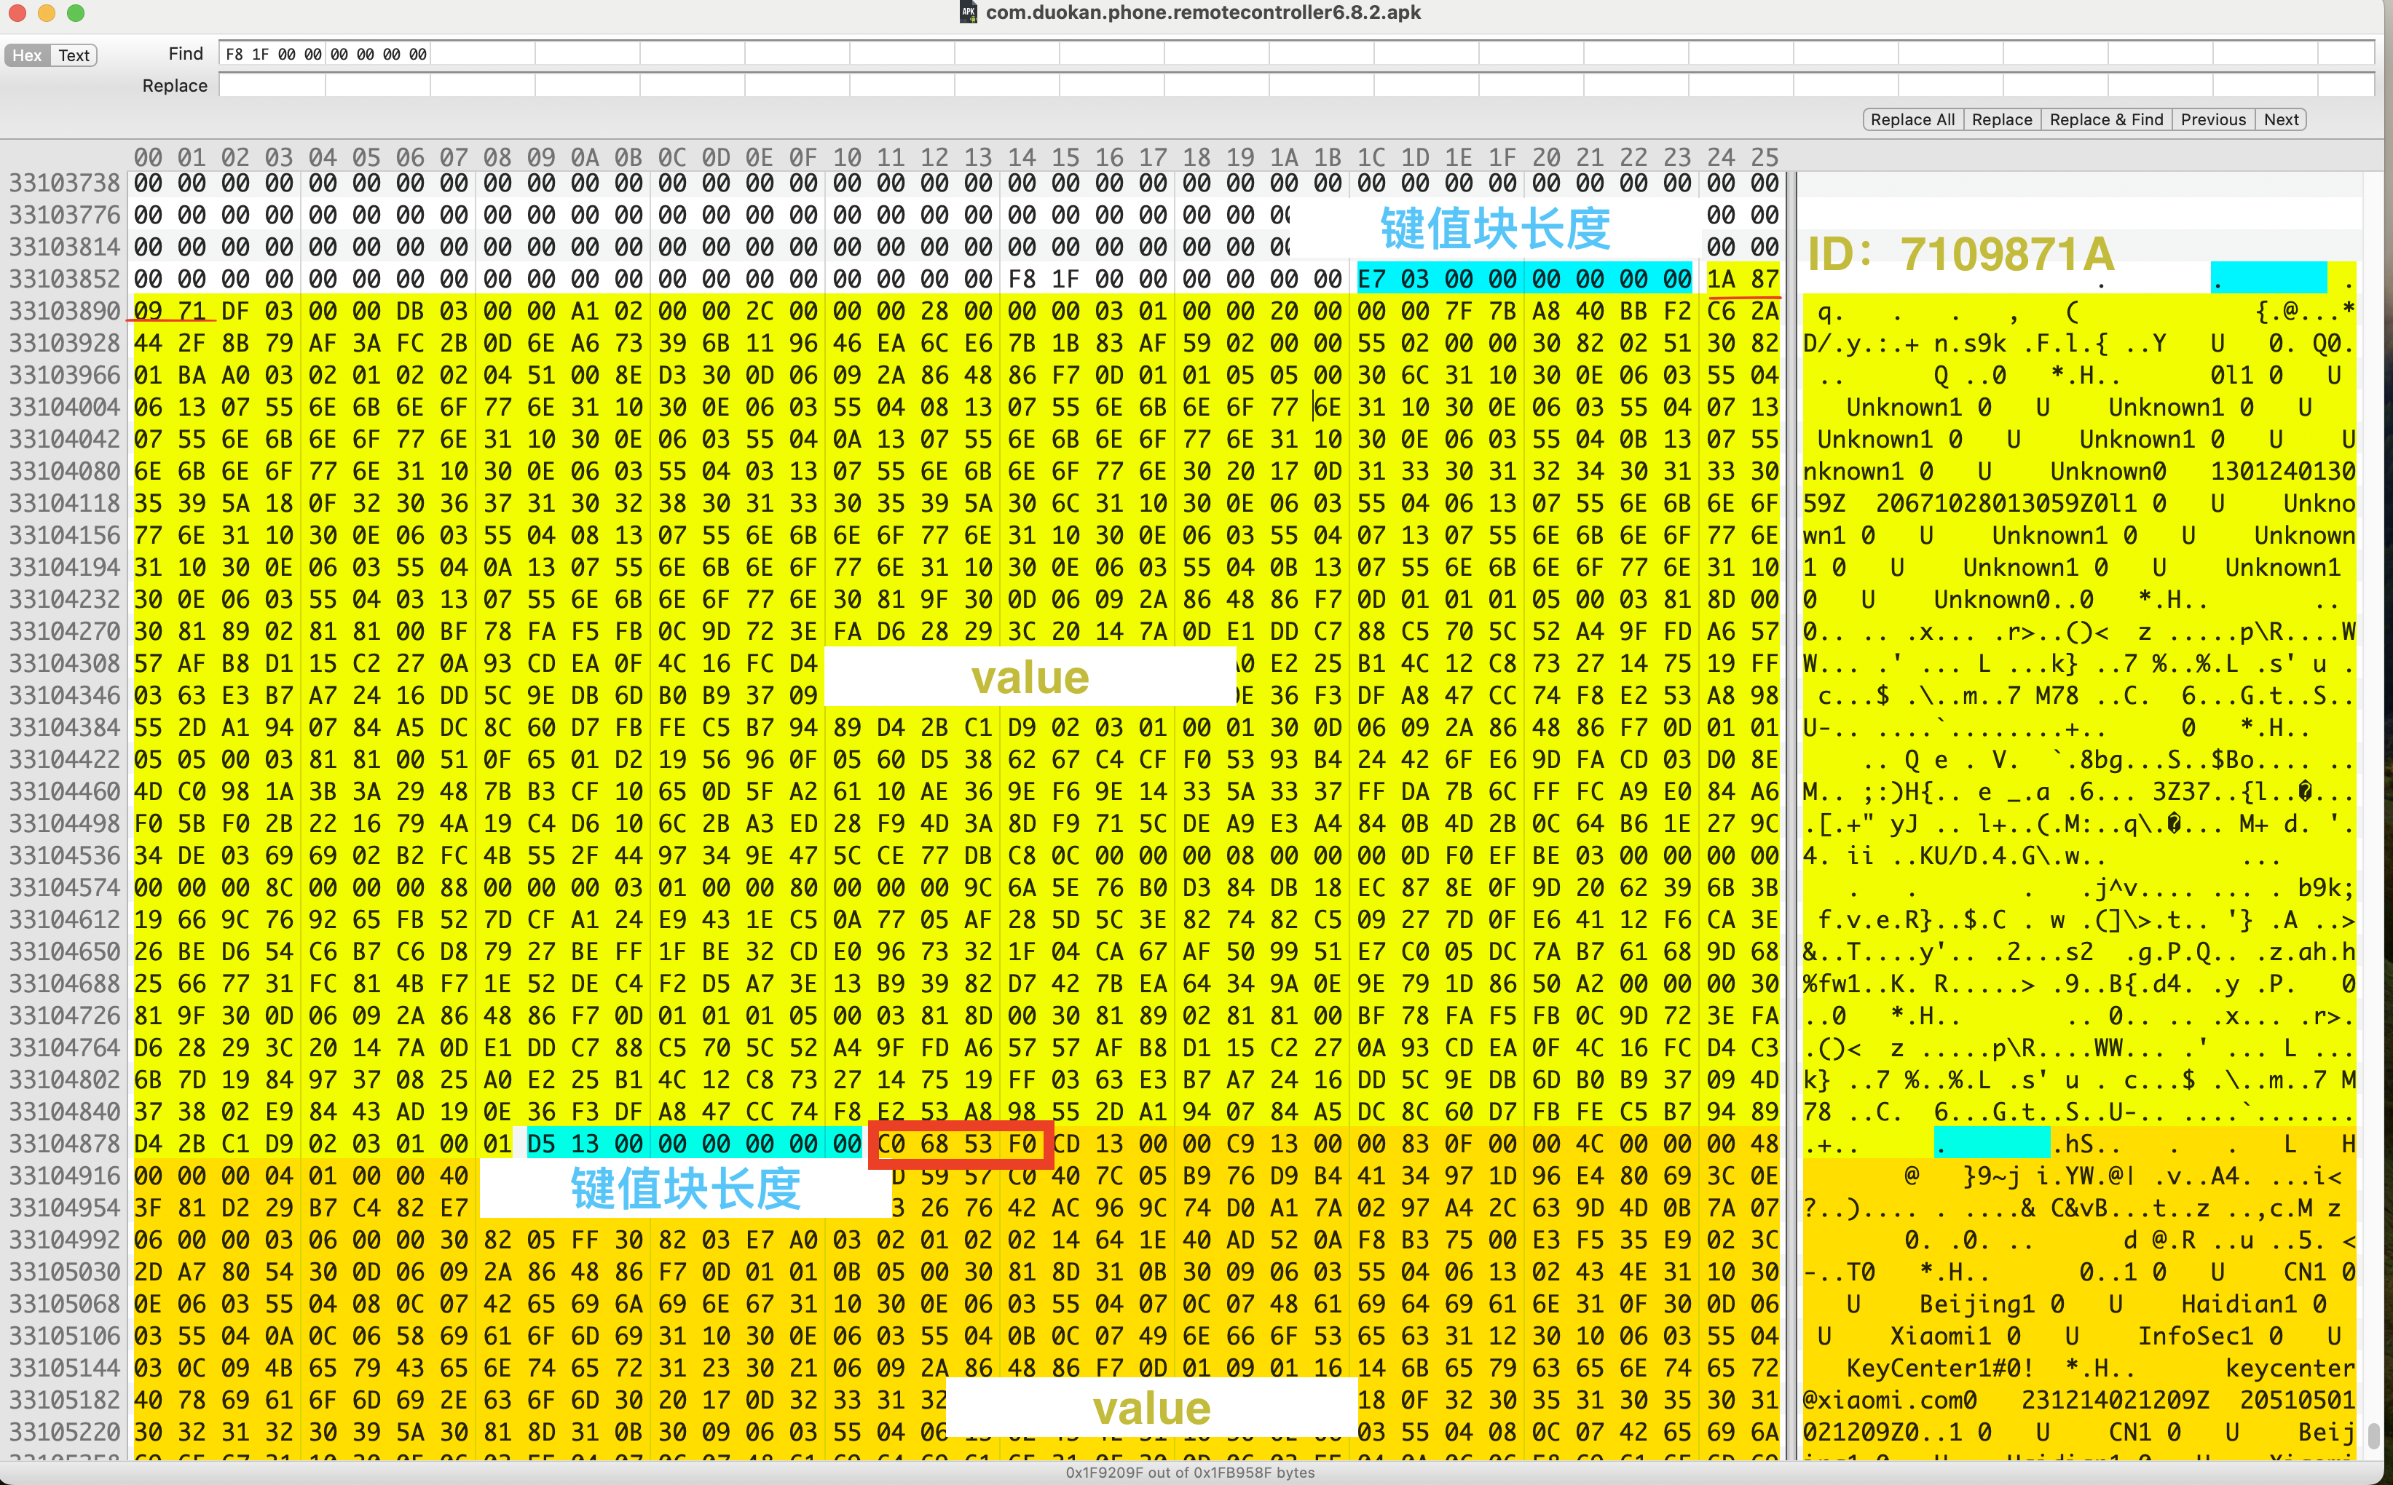The width and height of the screenshot is (2393, 1485).
Task: Select cyan byte E7 at row 33103852
Action: coord(1371,279)
